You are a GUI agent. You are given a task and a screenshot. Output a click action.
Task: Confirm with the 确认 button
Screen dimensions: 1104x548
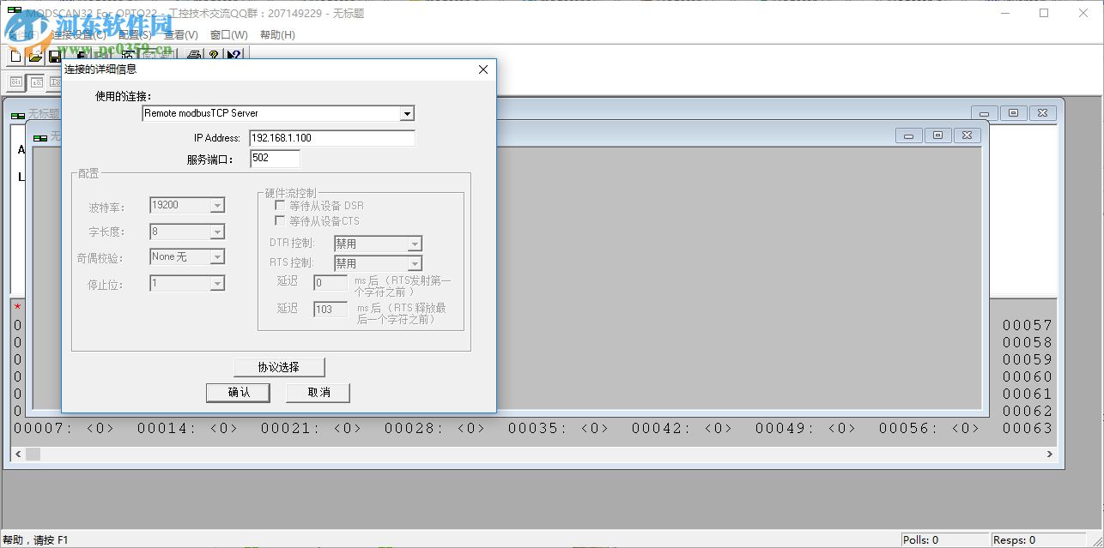tap(239, 393)
